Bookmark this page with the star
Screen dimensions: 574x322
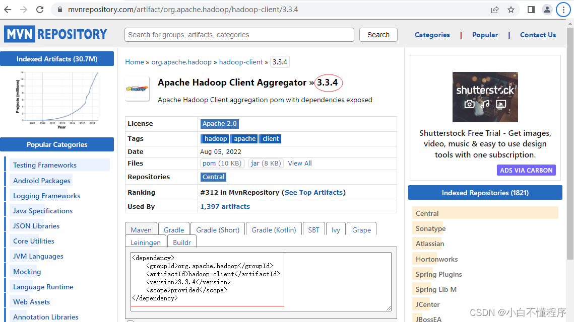(x=511, y=10)
